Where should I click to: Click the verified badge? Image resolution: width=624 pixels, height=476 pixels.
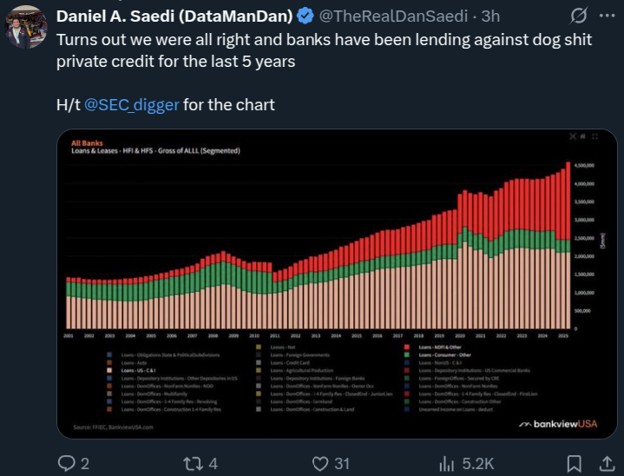click(x=306, y=16)
